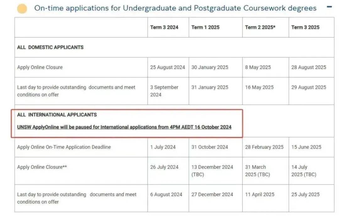Open the UNSW ApplyOnline paused notice link

click(x=124, y=127)
